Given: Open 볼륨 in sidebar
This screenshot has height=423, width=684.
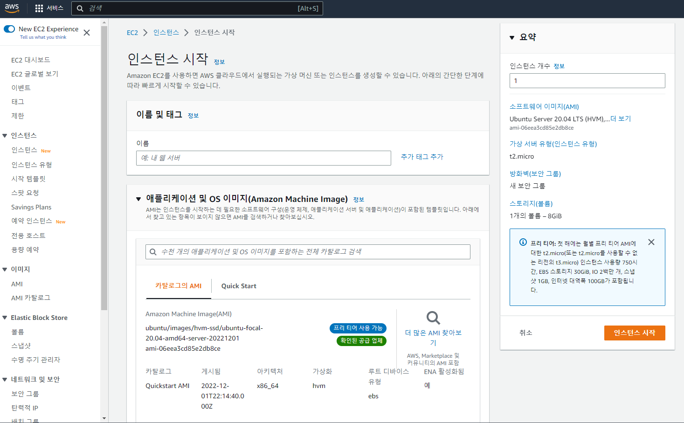Looking at the screenshot, I should click(18, 332).
